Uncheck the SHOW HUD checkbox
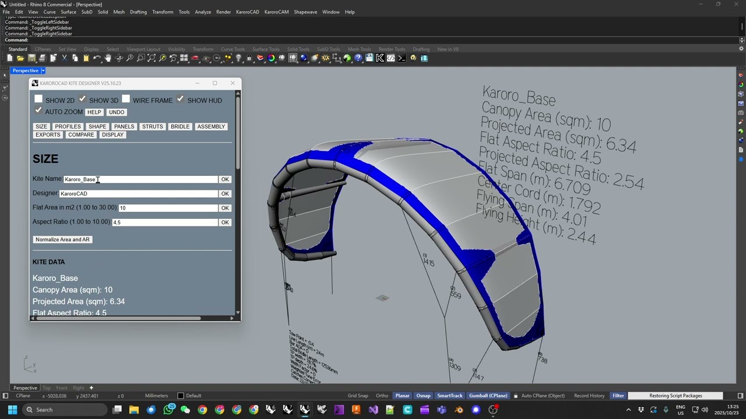Viewport: 746px width, 419px height. [x=181, y=99]
